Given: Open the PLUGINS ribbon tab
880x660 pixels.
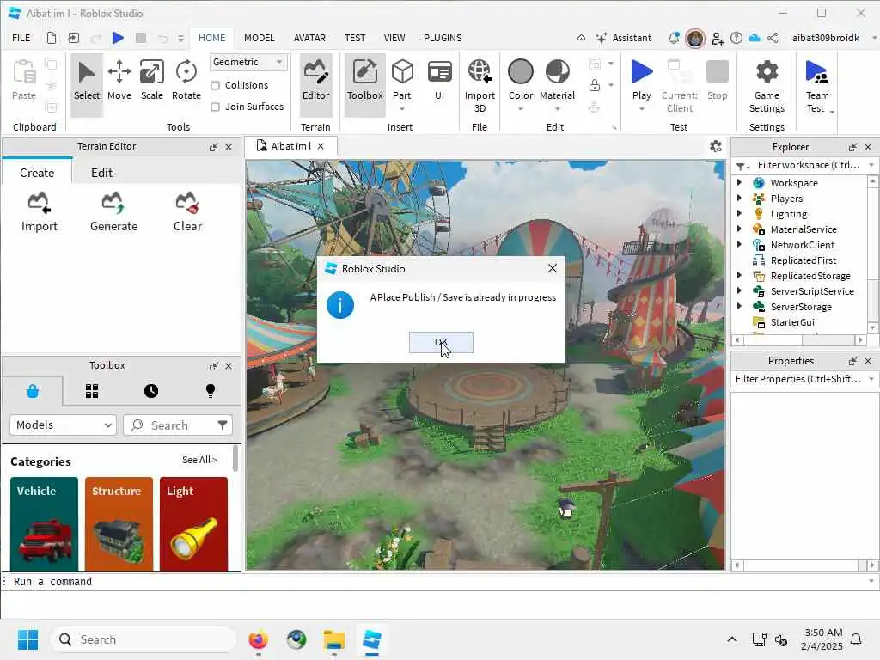Looking at the screenshot, I should click(443, 38).
